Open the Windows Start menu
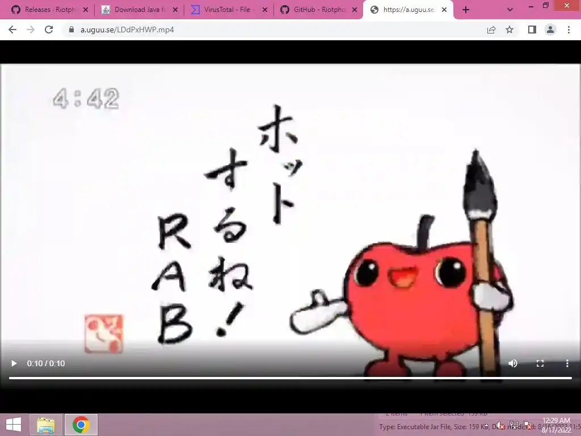The image size is (581, 436). (x=14, y=425)
